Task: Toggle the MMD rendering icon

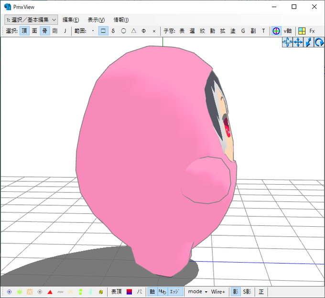Action: click(x=162, y=292)
